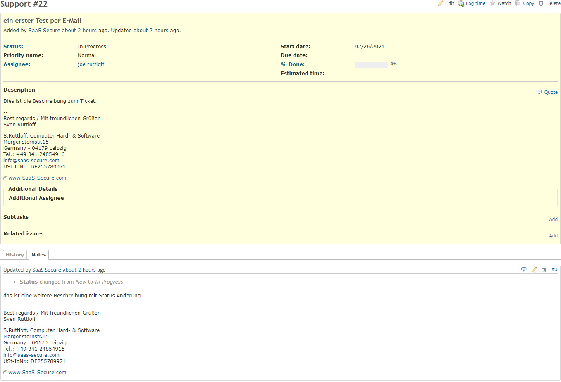Screen dimensions: 561x382
Task: Expand the Additional Details section
Action: 33,189
